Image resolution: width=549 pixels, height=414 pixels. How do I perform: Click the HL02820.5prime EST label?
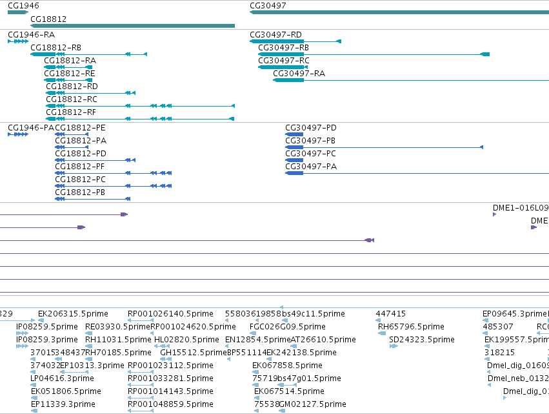(186, 340)
